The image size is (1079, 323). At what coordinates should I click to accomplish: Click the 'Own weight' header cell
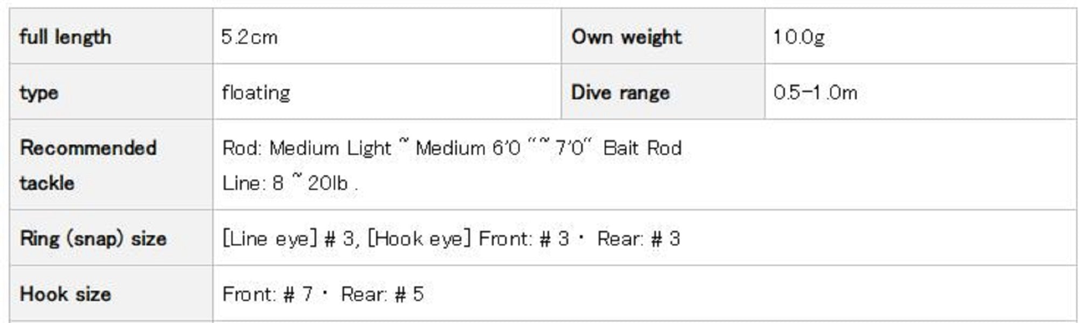pos(626,37)
